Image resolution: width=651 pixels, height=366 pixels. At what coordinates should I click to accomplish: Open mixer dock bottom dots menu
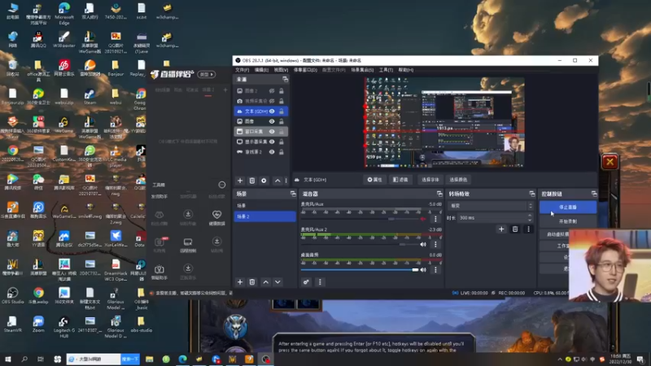[x=320, y=282]
